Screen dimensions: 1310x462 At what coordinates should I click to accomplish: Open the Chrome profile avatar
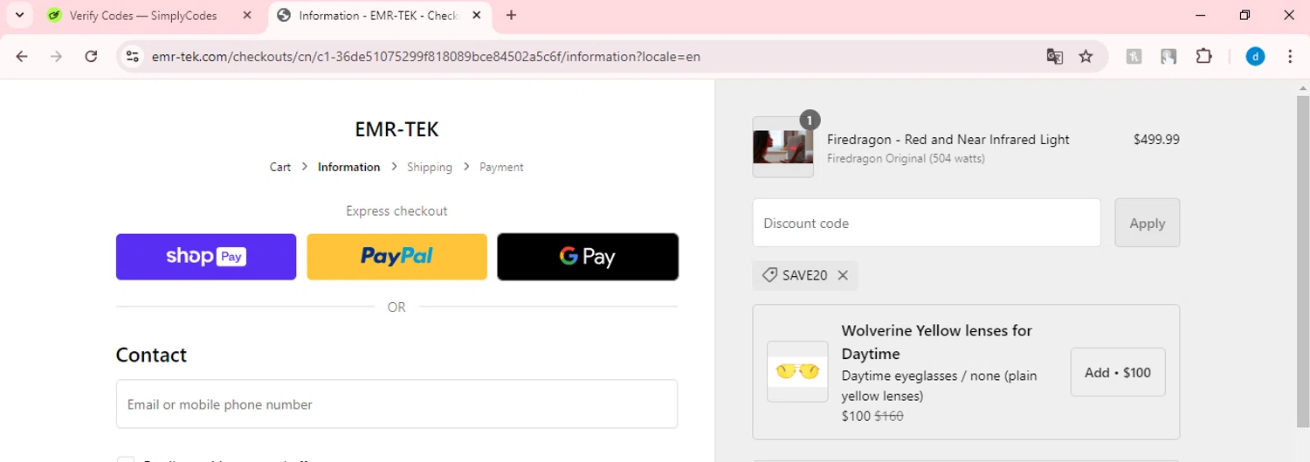[x=1255, y=57]
